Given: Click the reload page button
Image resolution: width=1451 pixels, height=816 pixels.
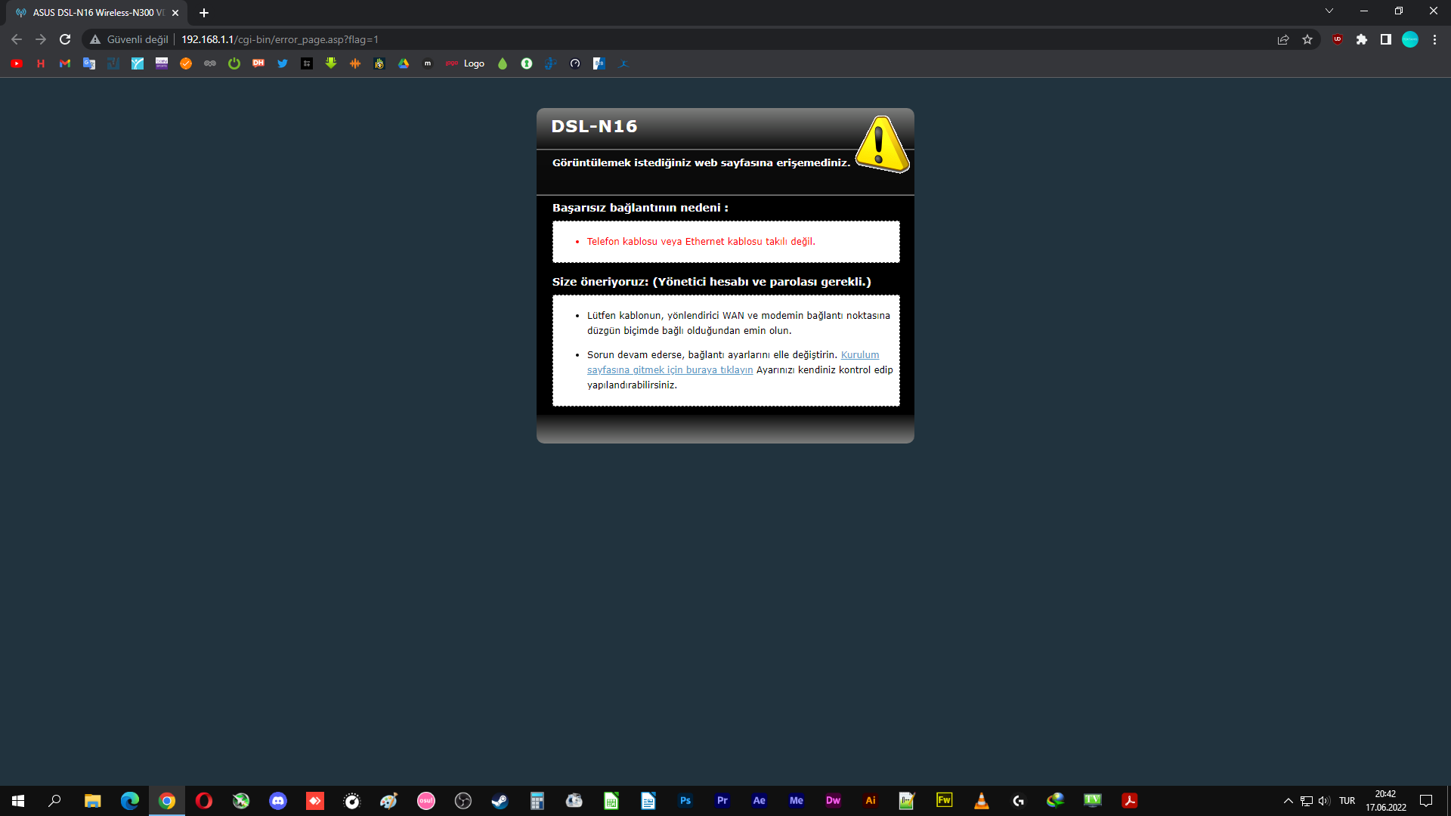Looking at the screenshot, I should coord(65,39).
